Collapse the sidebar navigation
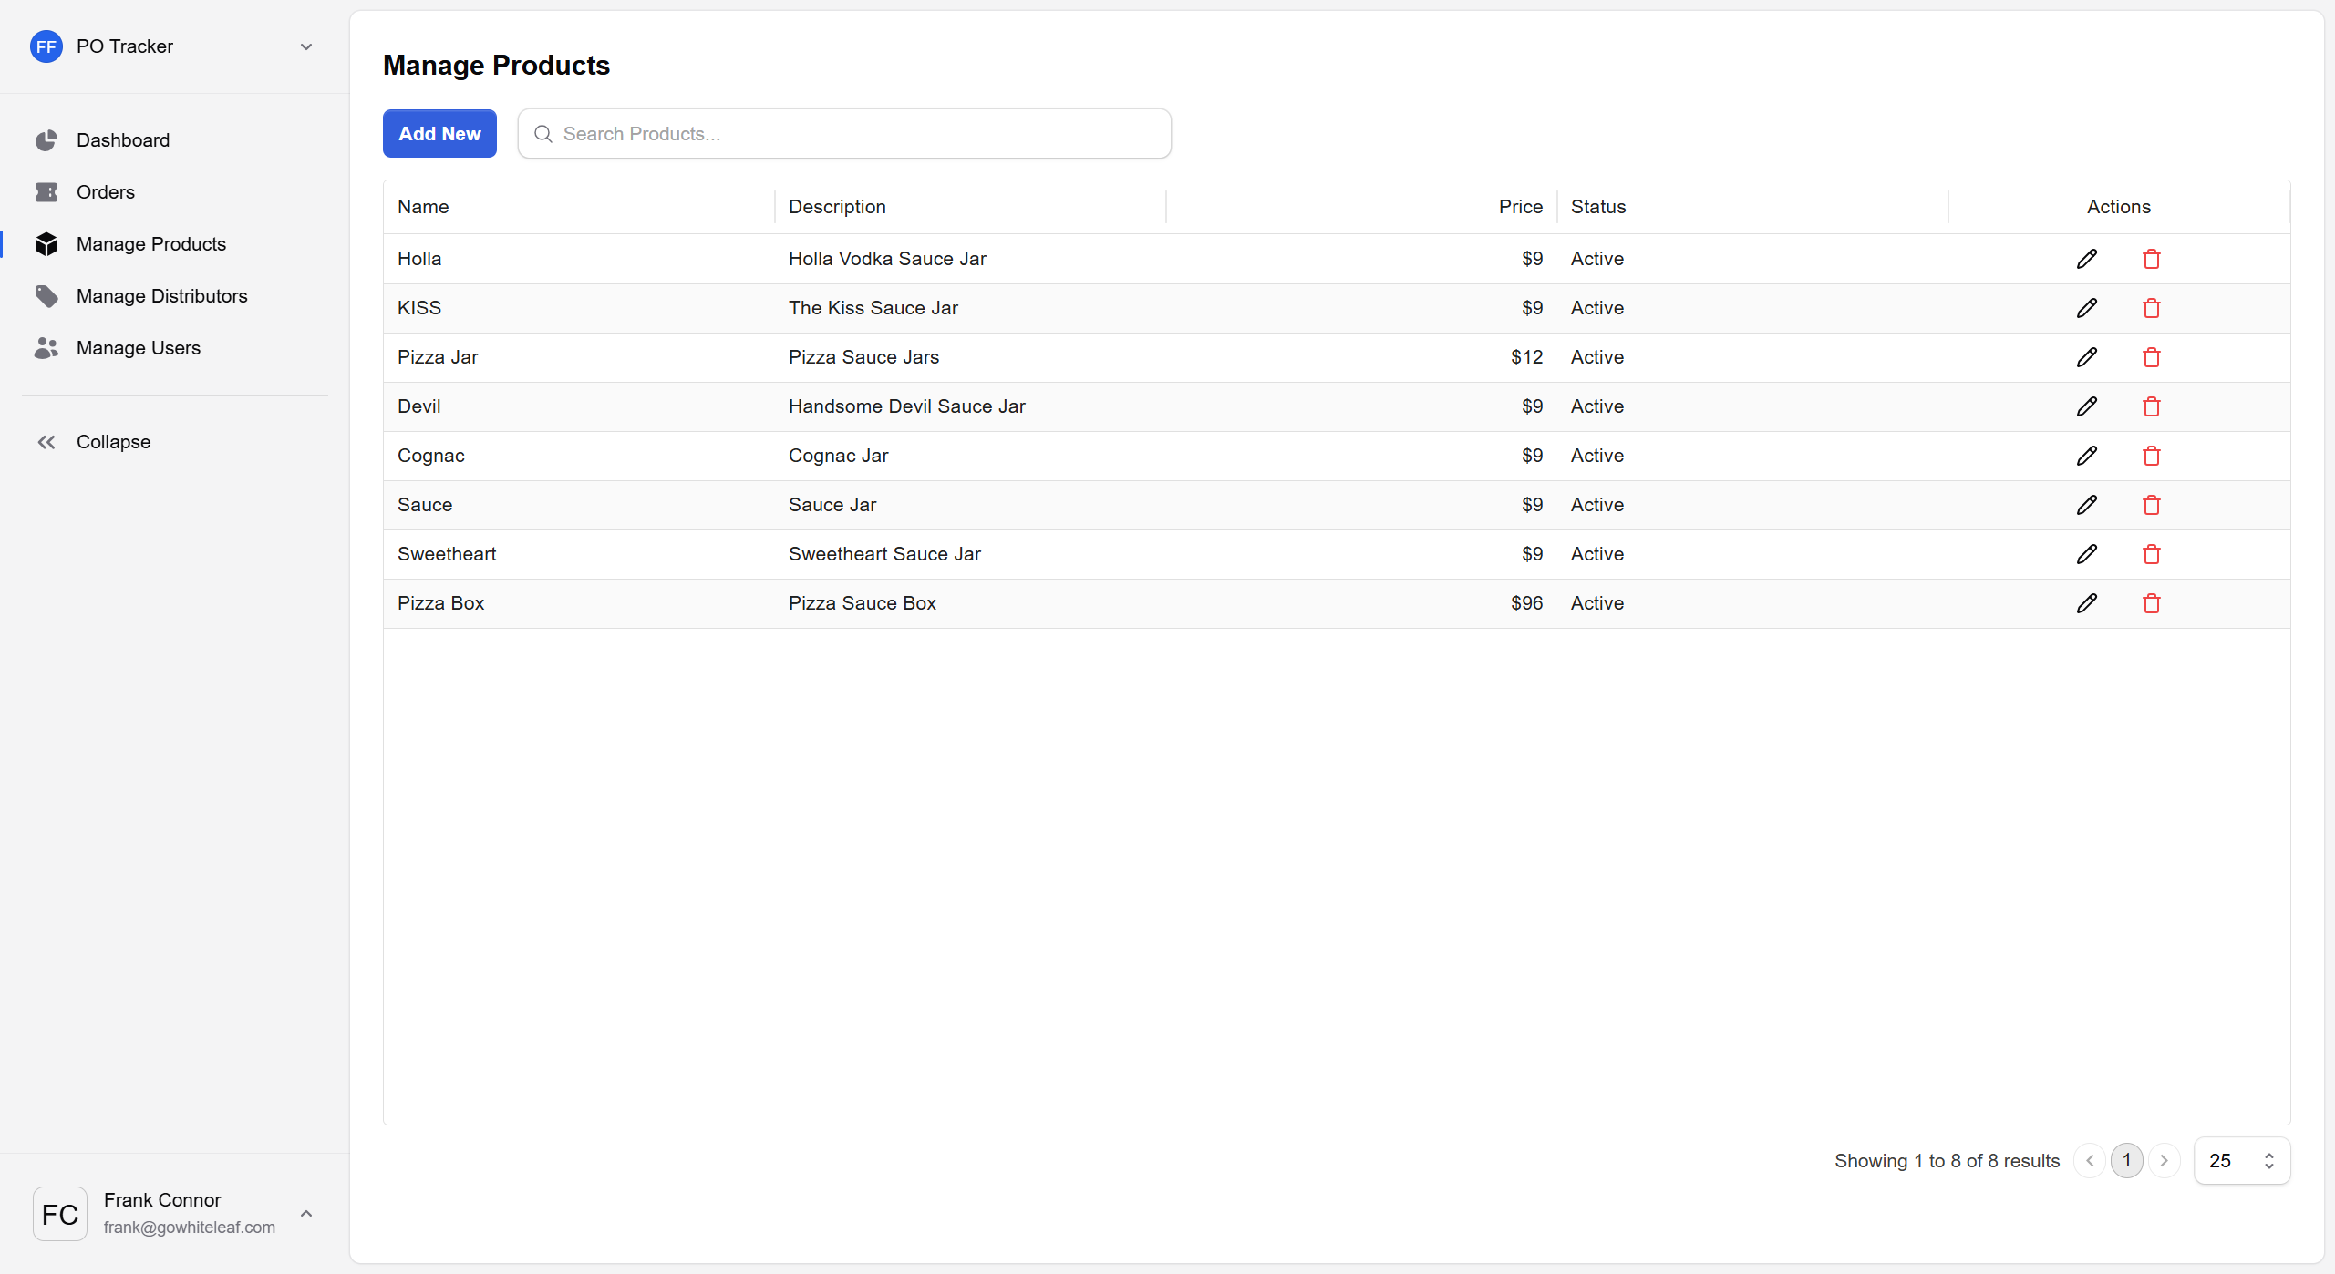 pos(113,442)
